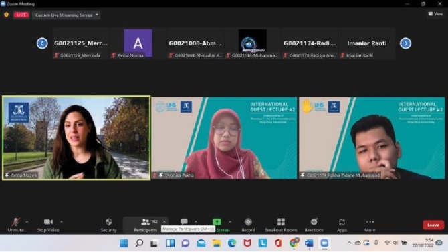Select G0021125_Merrinda participant tile
The height and width of the screenshot is (252, 448).
click(80, 43)
